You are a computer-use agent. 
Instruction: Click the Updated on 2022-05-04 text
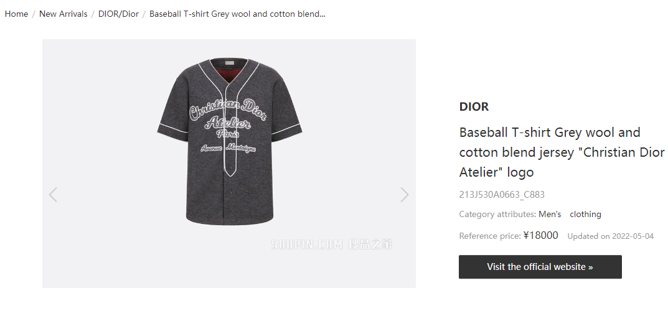coord(611,236)
